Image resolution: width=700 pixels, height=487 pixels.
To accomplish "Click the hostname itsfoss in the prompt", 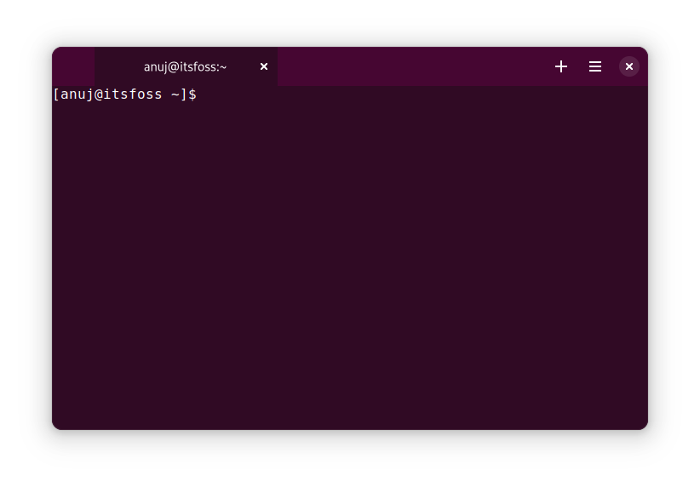I will point(132,95).
